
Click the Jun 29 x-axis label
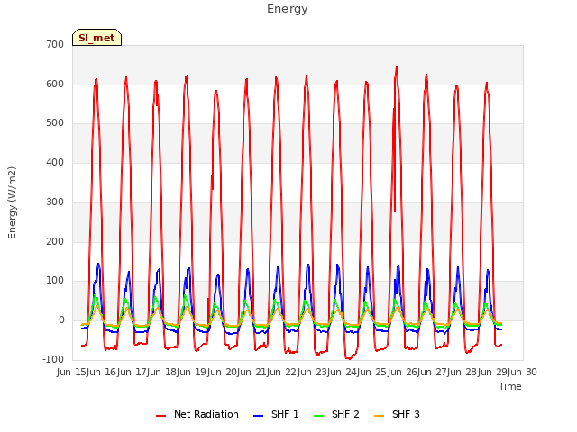click(493, 372)
